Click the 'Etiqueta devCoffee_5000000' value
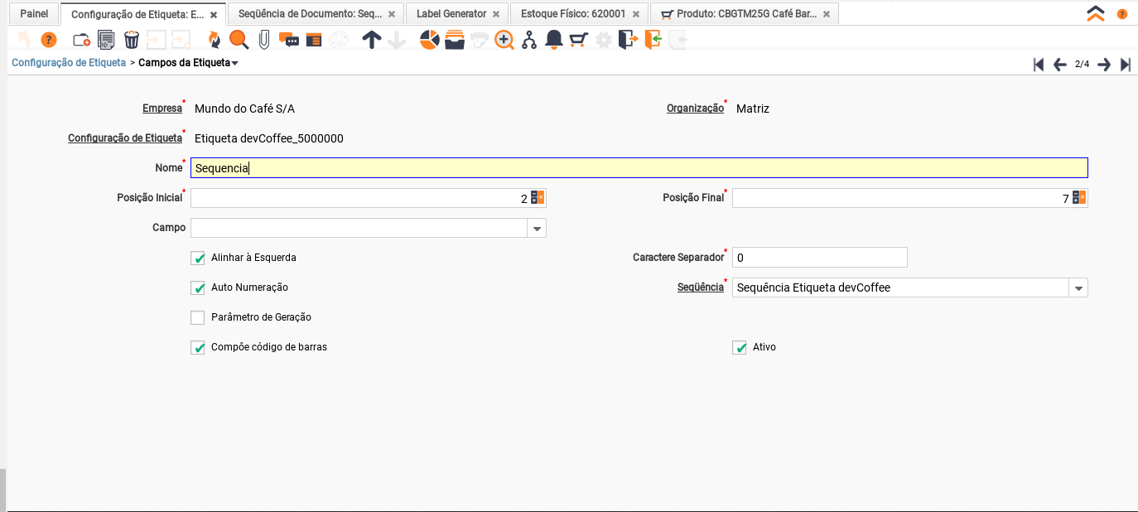The width and height of the screenshot is (1138, 512). coord(269,138)
